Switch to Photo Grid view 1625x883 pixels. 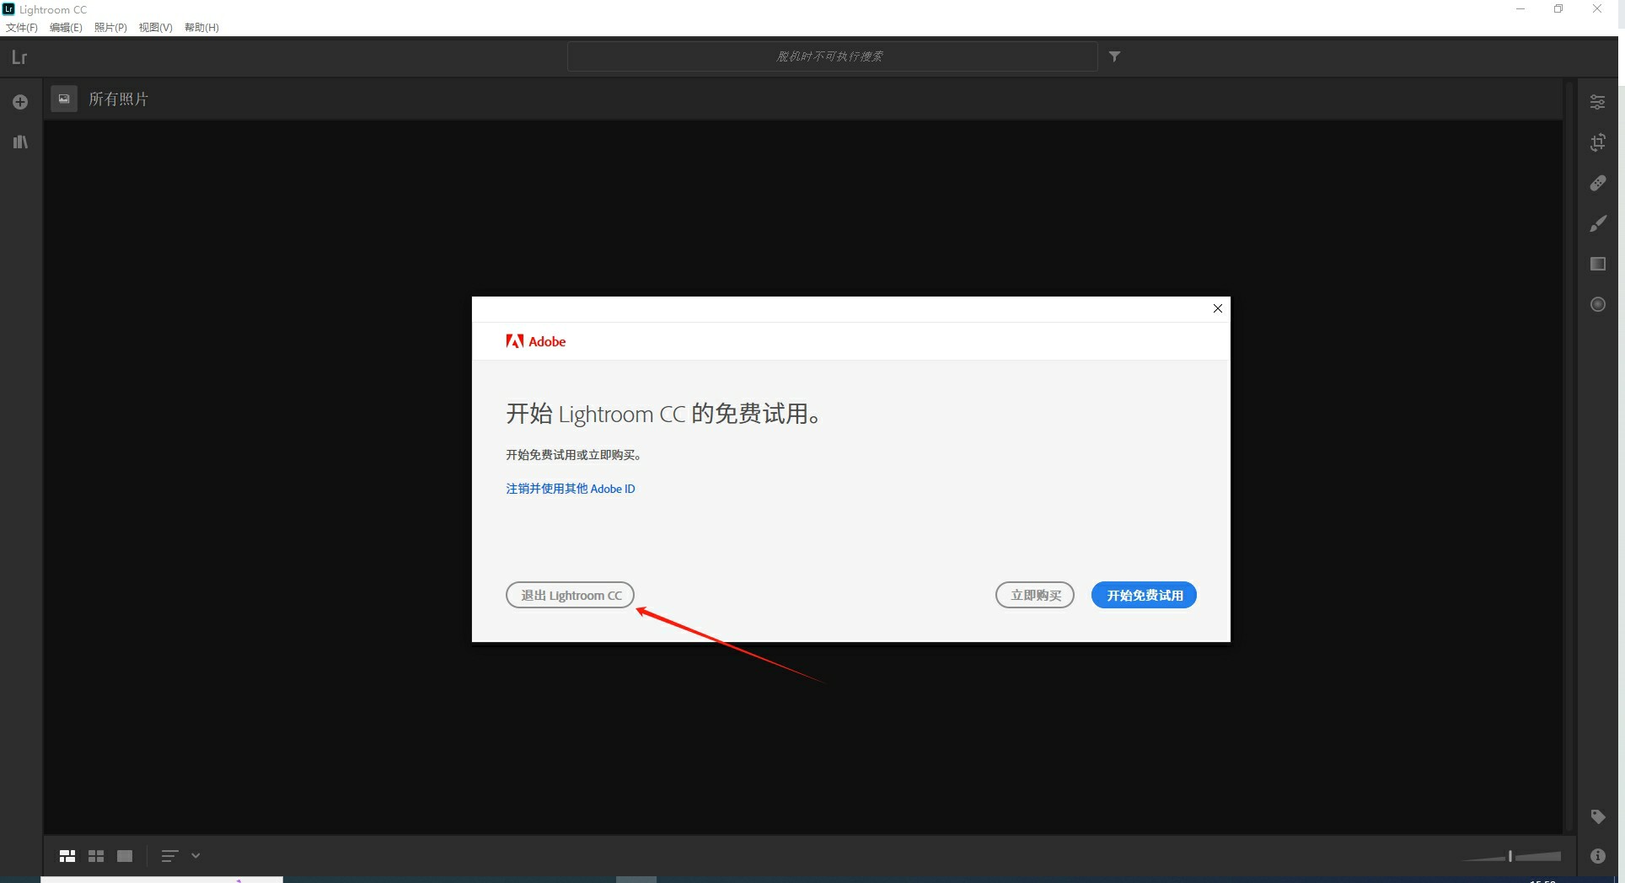[67, 856]
